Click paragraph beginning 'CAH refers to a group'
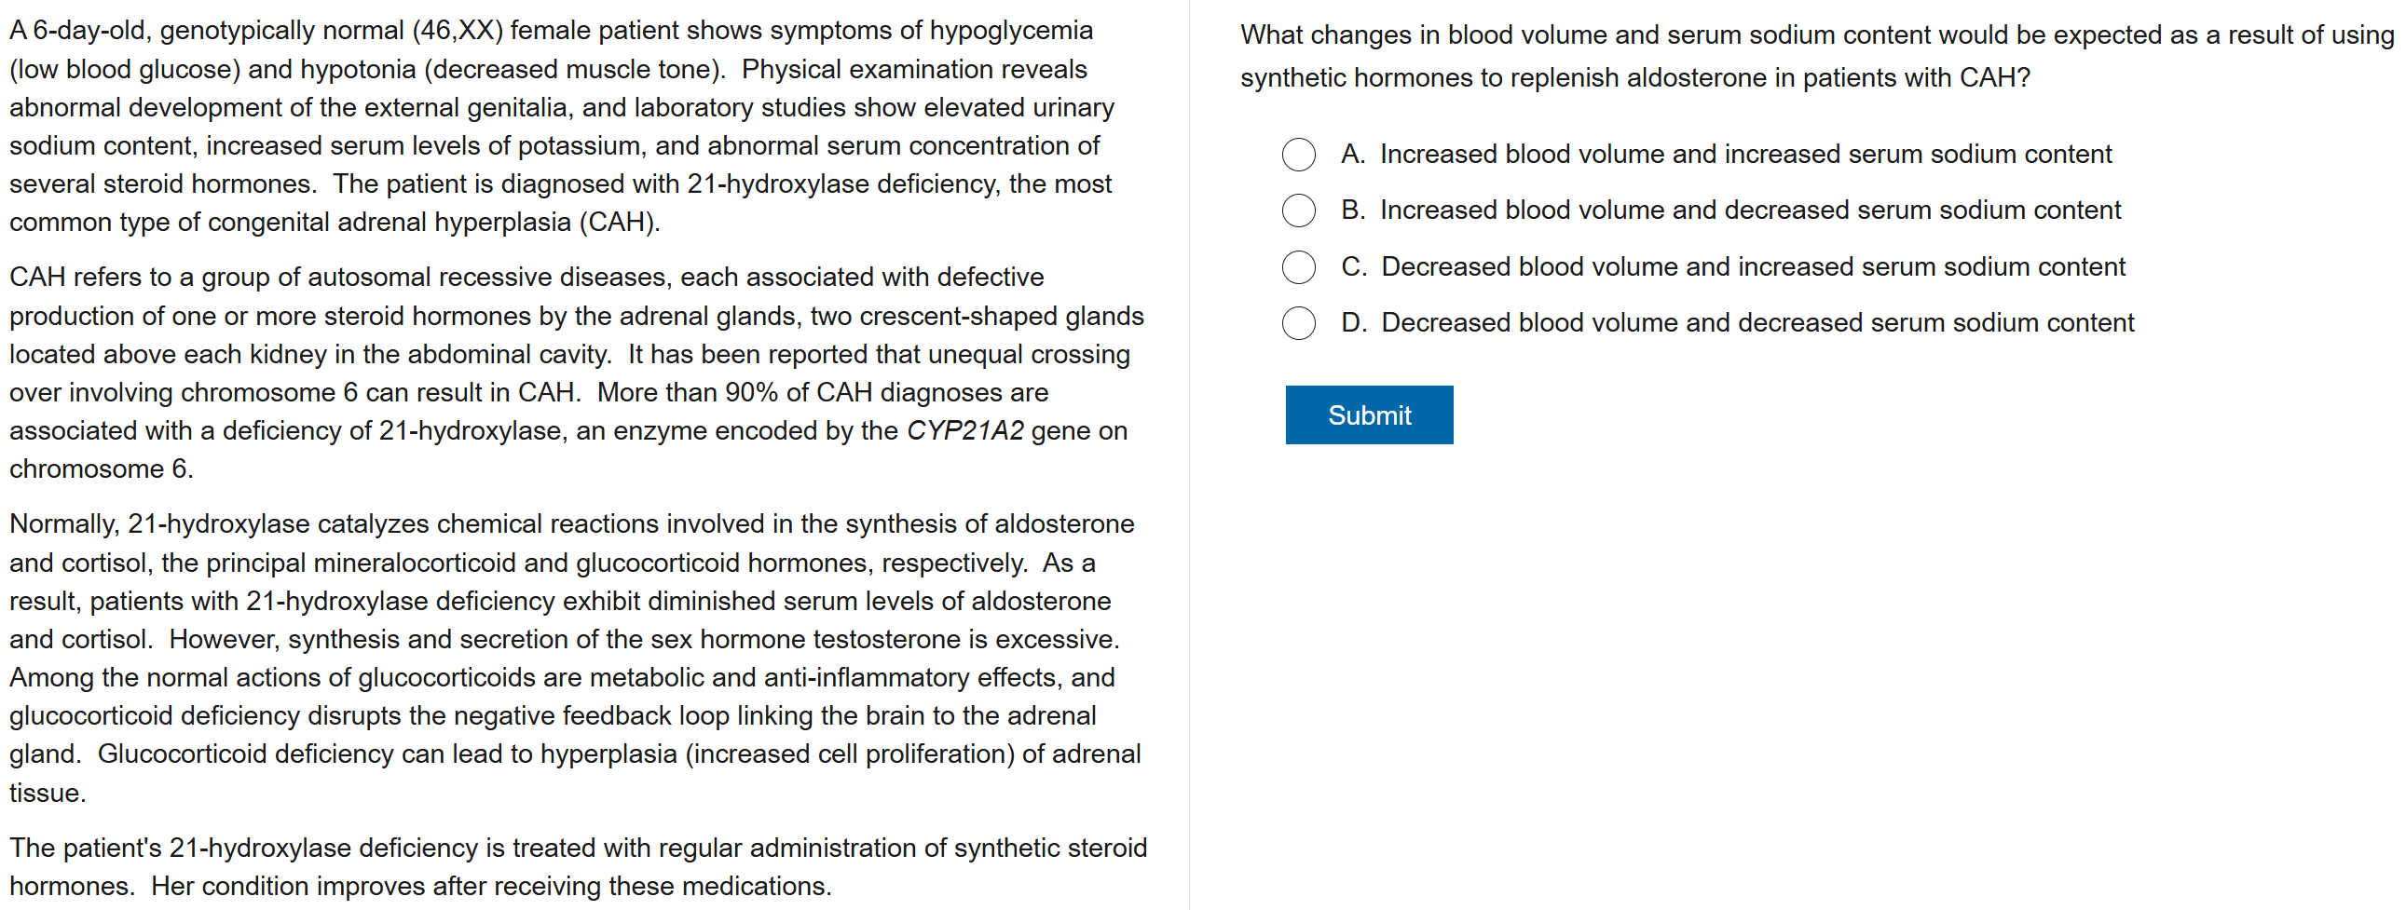This screenshot has width=2406, height=910. click(574, 373)
